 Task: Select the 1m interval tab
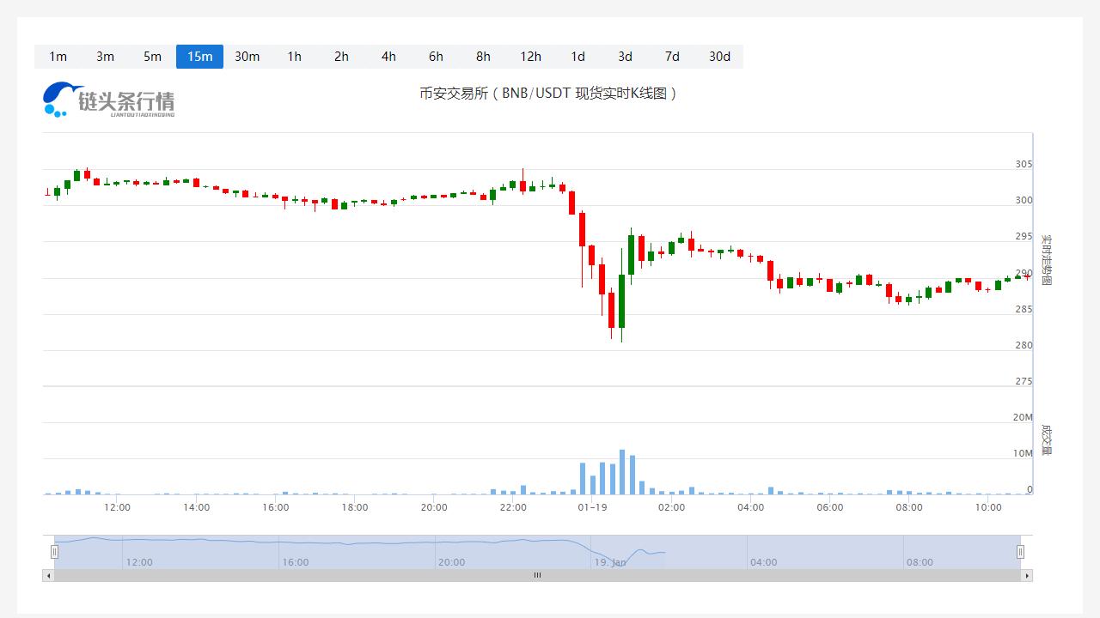[x=58, y=57]
